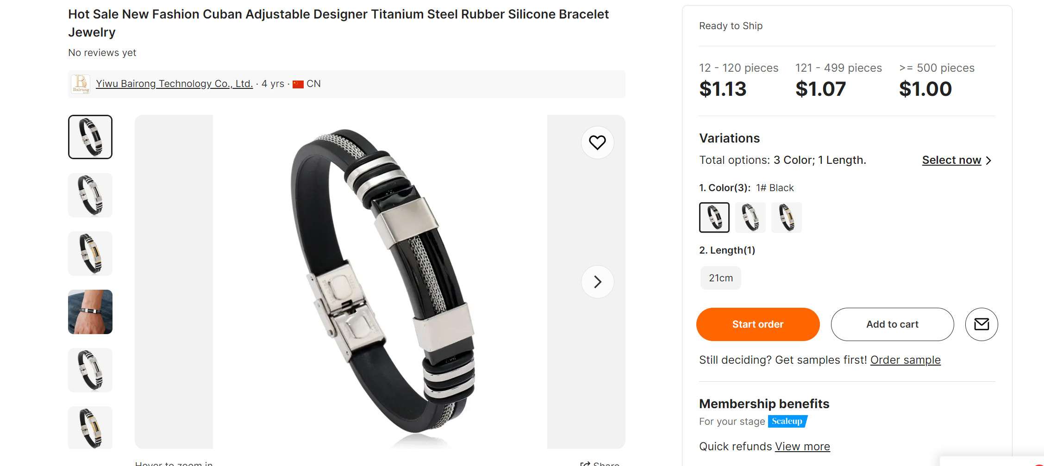View the wrist-worn bracelet photo thumbnail
Viewport: 1044px width, 466px height.
[90, 312]
